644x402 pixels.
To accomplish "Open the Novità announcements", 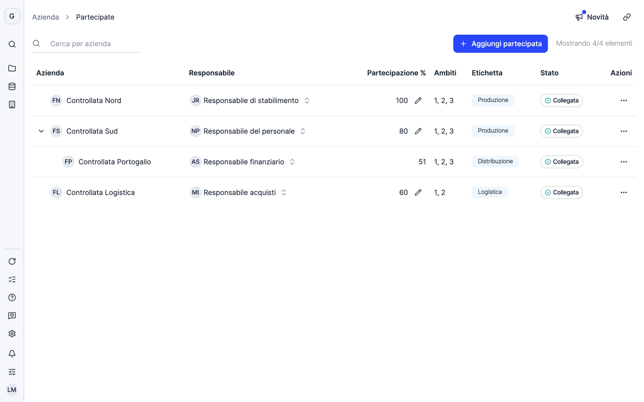I will [592, 17].
